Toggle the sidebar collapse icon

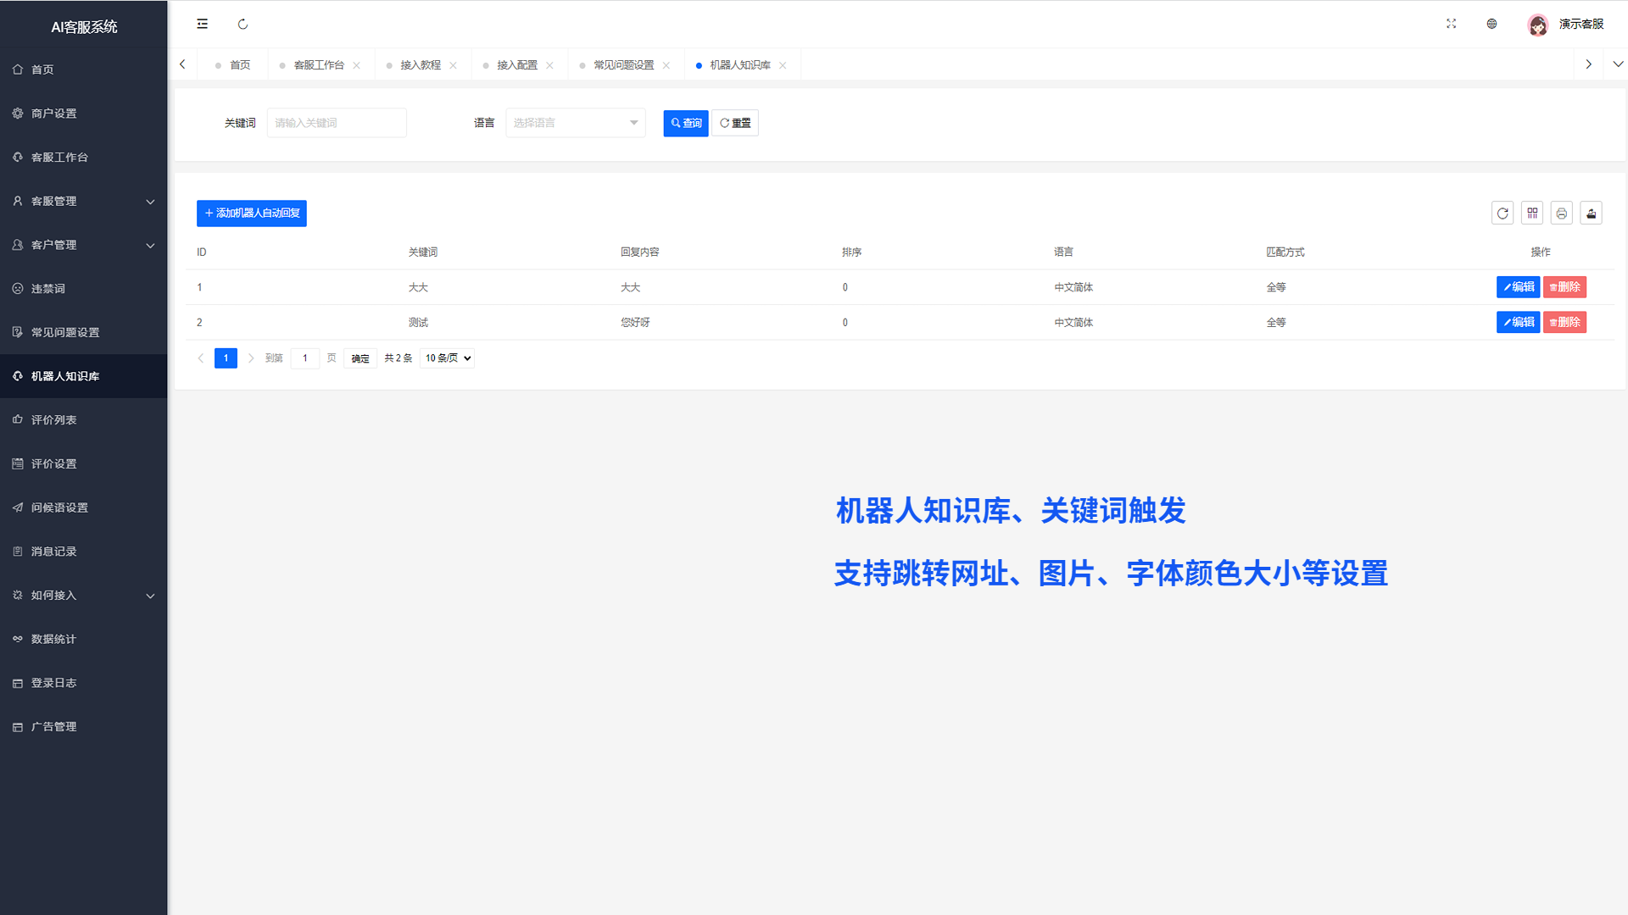pos(202,24)
